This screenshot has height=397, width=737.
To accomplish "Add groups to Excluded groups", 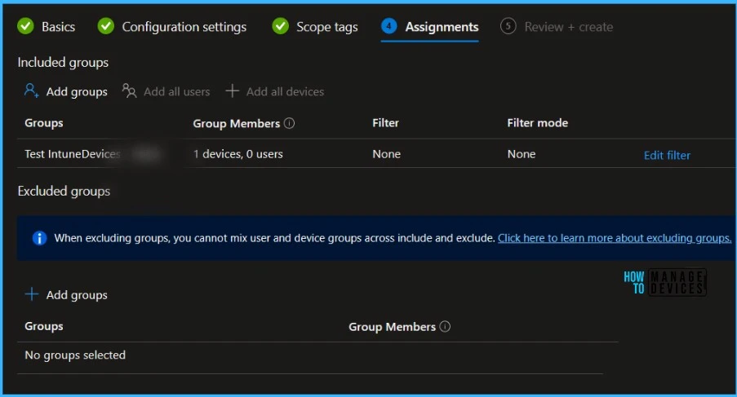I will [77, 295].
